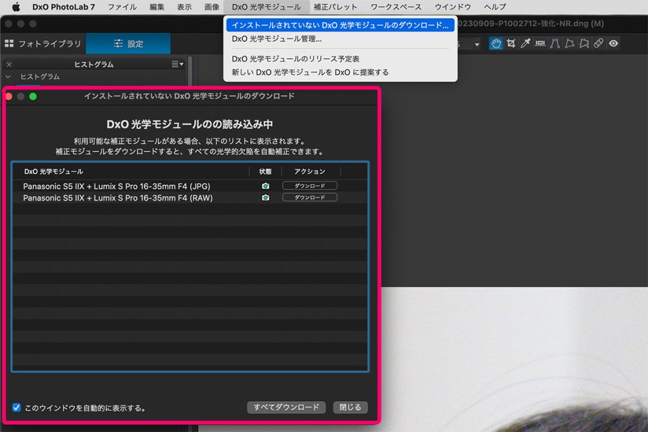Close the Histogram palette with X
This screenshot has height=432, width=648.
point(9,65)
